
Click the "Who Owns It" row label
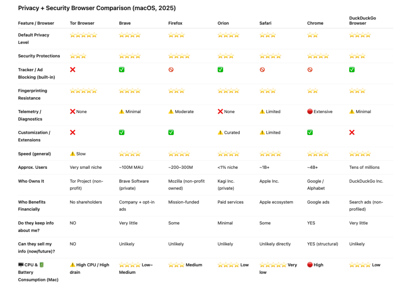31,181
